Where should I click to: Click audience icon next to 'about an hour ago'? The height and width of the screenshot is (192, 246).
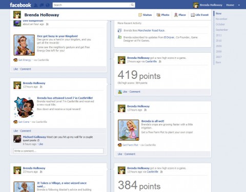click(x=47, y=24)
